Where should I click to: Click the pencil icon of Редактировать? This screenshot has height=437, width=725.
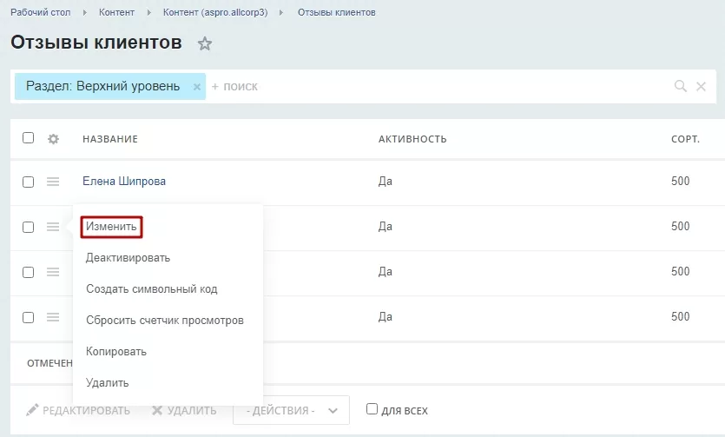[32, 410]
